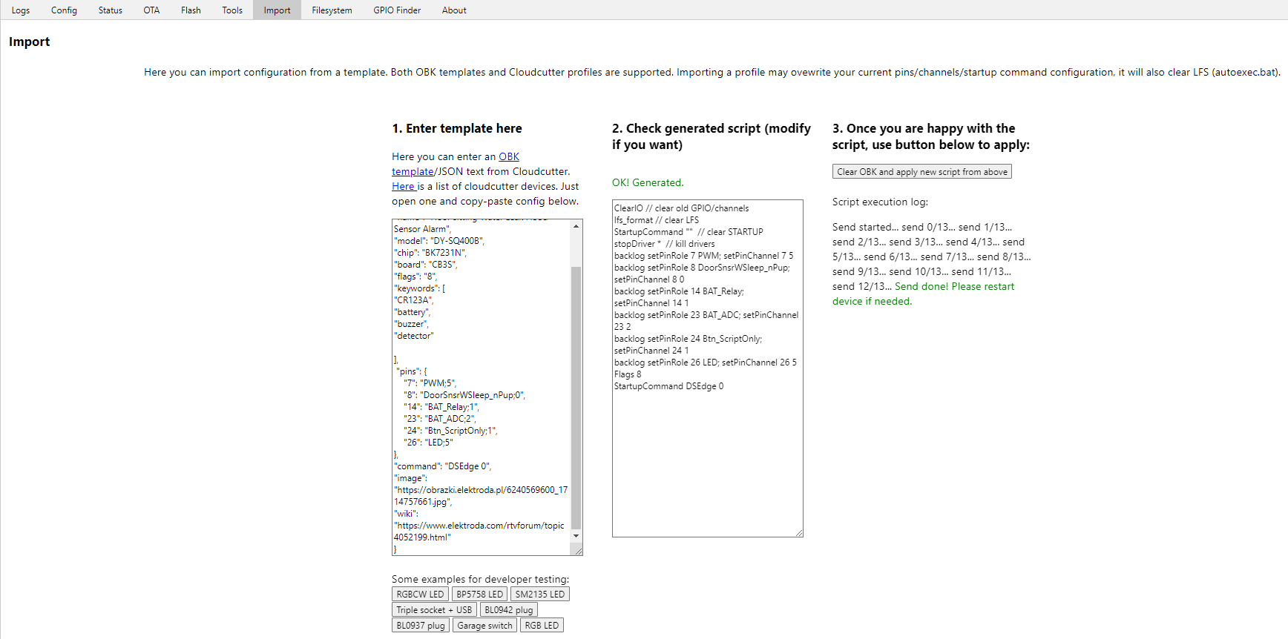Load the RGB LED example
Screen dimensions: 1288x639
(542, 626)
